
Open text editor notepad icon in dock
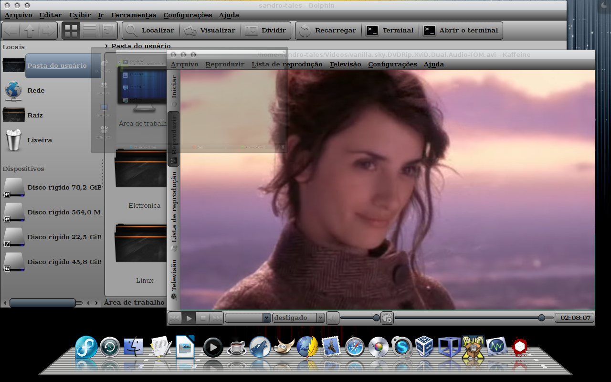pyautogui.click(x=161, y=346)
